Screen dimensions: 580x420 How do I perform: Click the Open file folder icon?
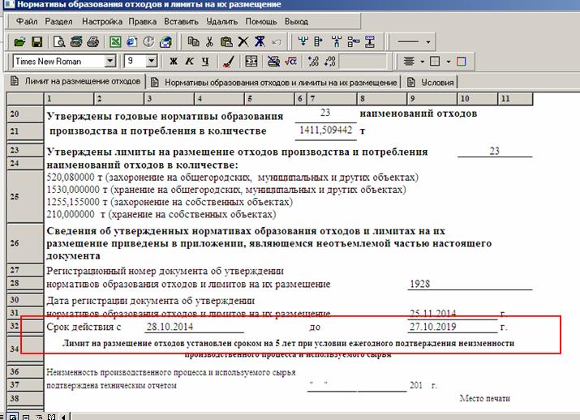[19, 41]
